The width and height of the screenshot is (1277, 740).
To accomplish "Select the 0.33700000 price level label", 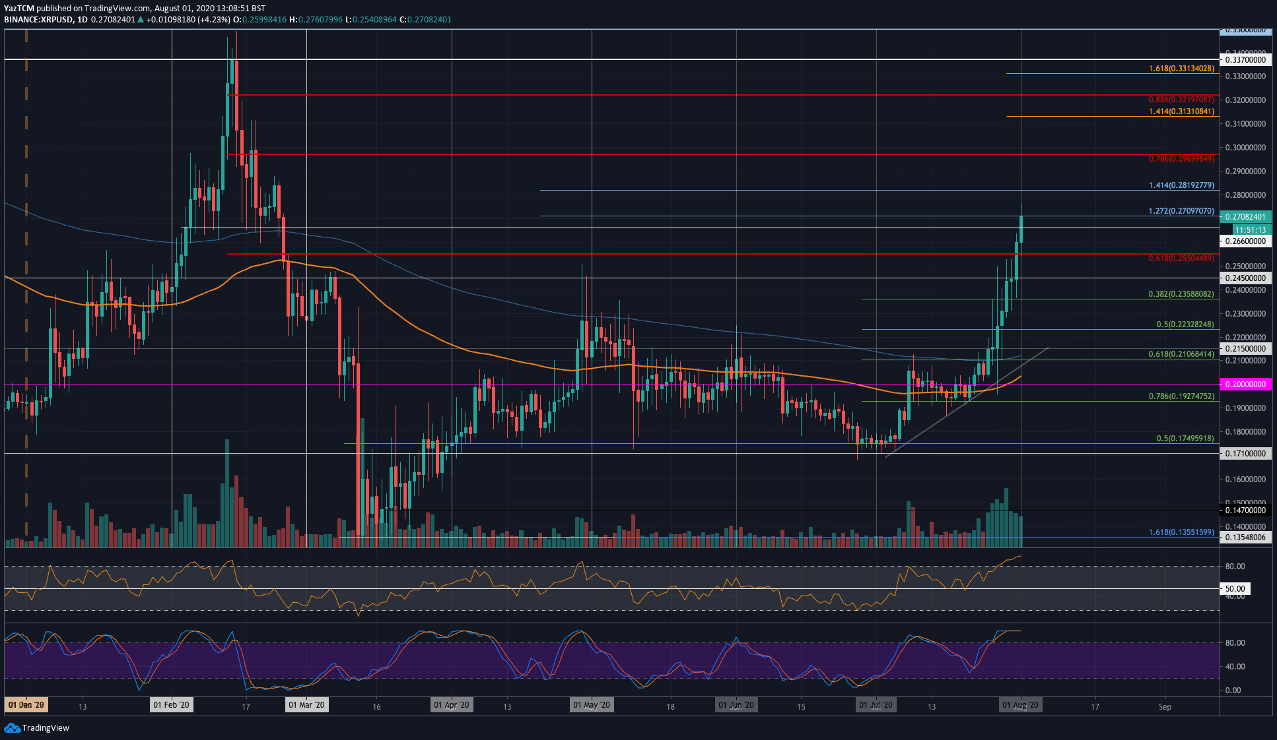I will tap(1245, 59).
